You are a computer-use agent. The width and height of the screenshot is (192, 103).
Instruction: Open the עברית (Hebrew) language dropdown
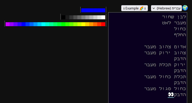[x=166, y=8]
